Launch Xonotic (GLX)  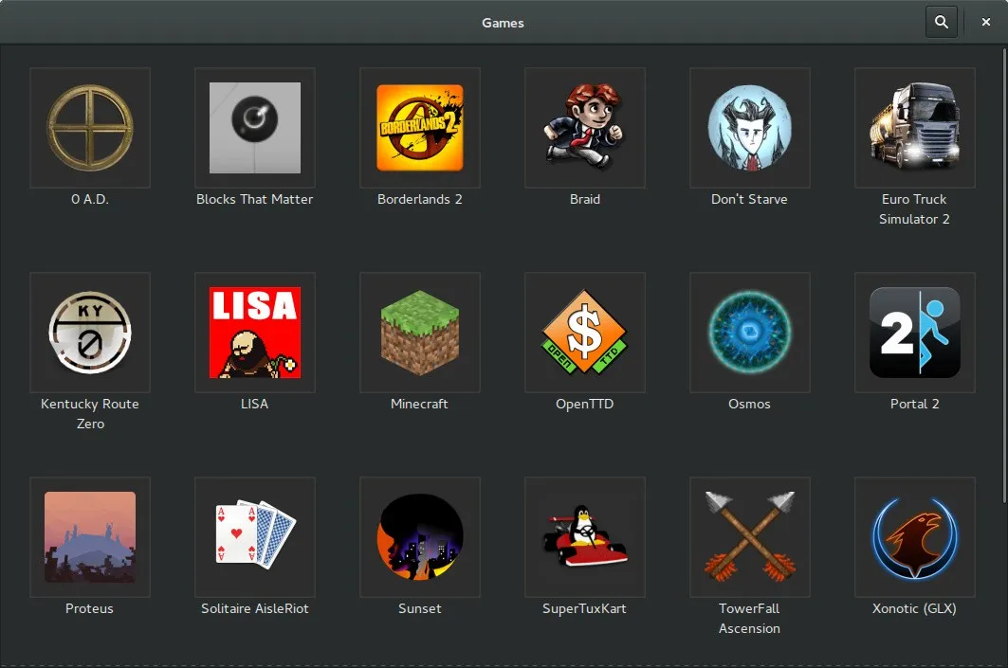(x=914, y=536)
